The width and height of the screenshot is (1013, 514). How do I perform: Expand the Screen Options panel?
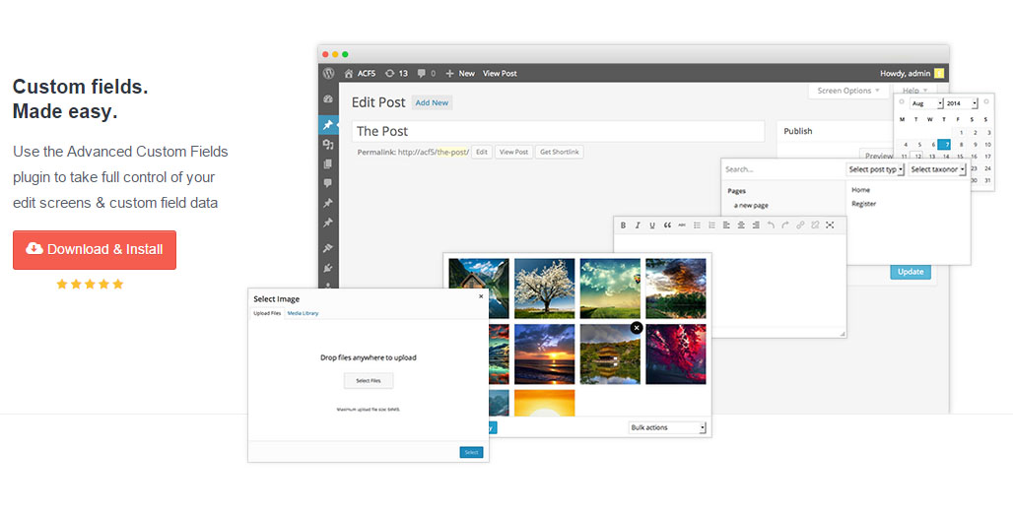pos(848,91)
